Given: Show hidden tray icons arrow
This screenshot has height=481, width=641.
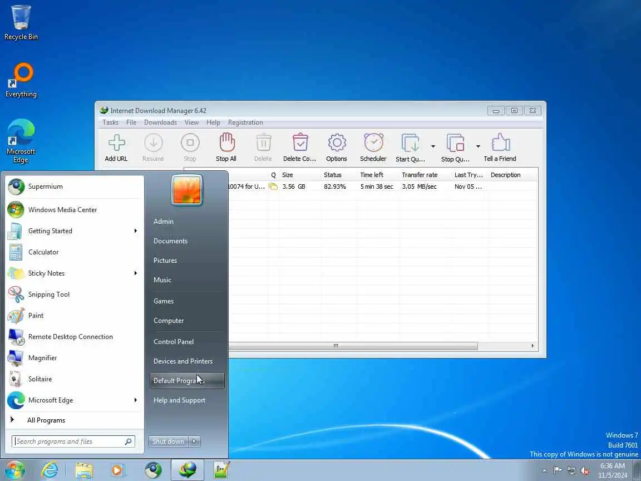Looking at the screenshot, I should 545,471.
